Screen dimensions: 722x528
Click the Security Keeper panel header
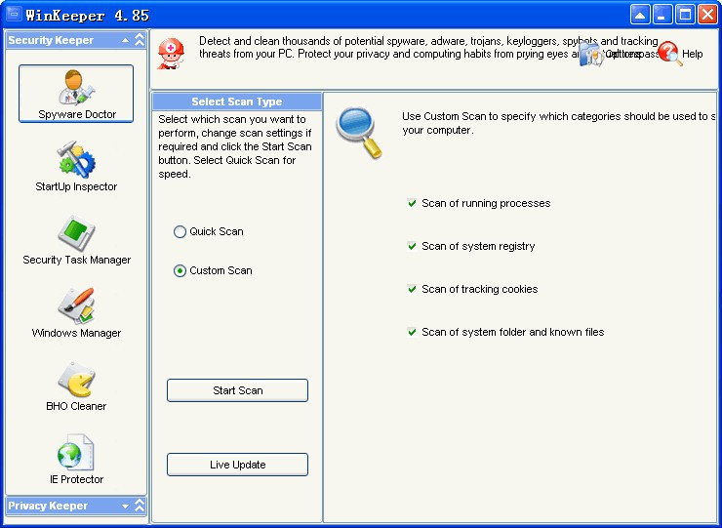[x=76, y=40]
